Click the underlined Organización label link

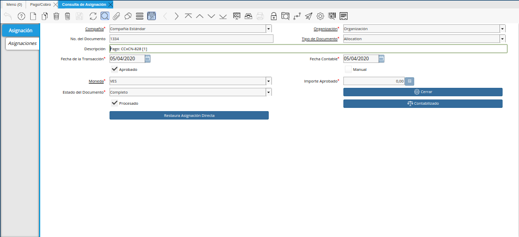[325, 29]
